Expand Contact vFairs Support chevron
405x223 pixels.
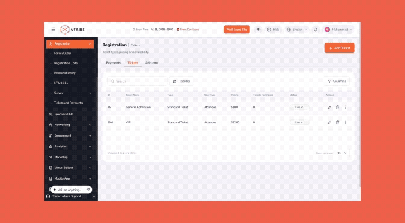[94, 196]
